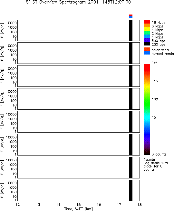Click the time axis tick label 17
Screen dimensions: 174x211
[119, 205]
